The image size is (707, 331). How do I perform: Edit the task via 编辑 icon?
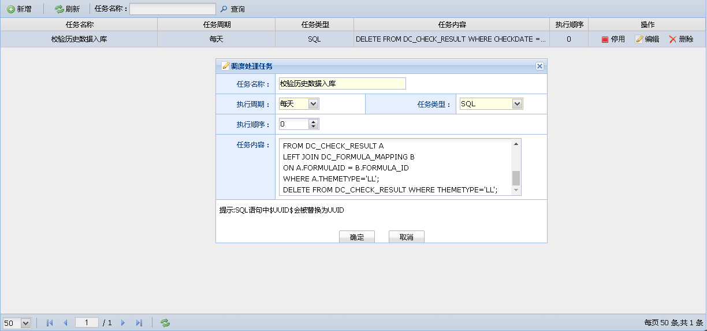click(x=647, y=39)
